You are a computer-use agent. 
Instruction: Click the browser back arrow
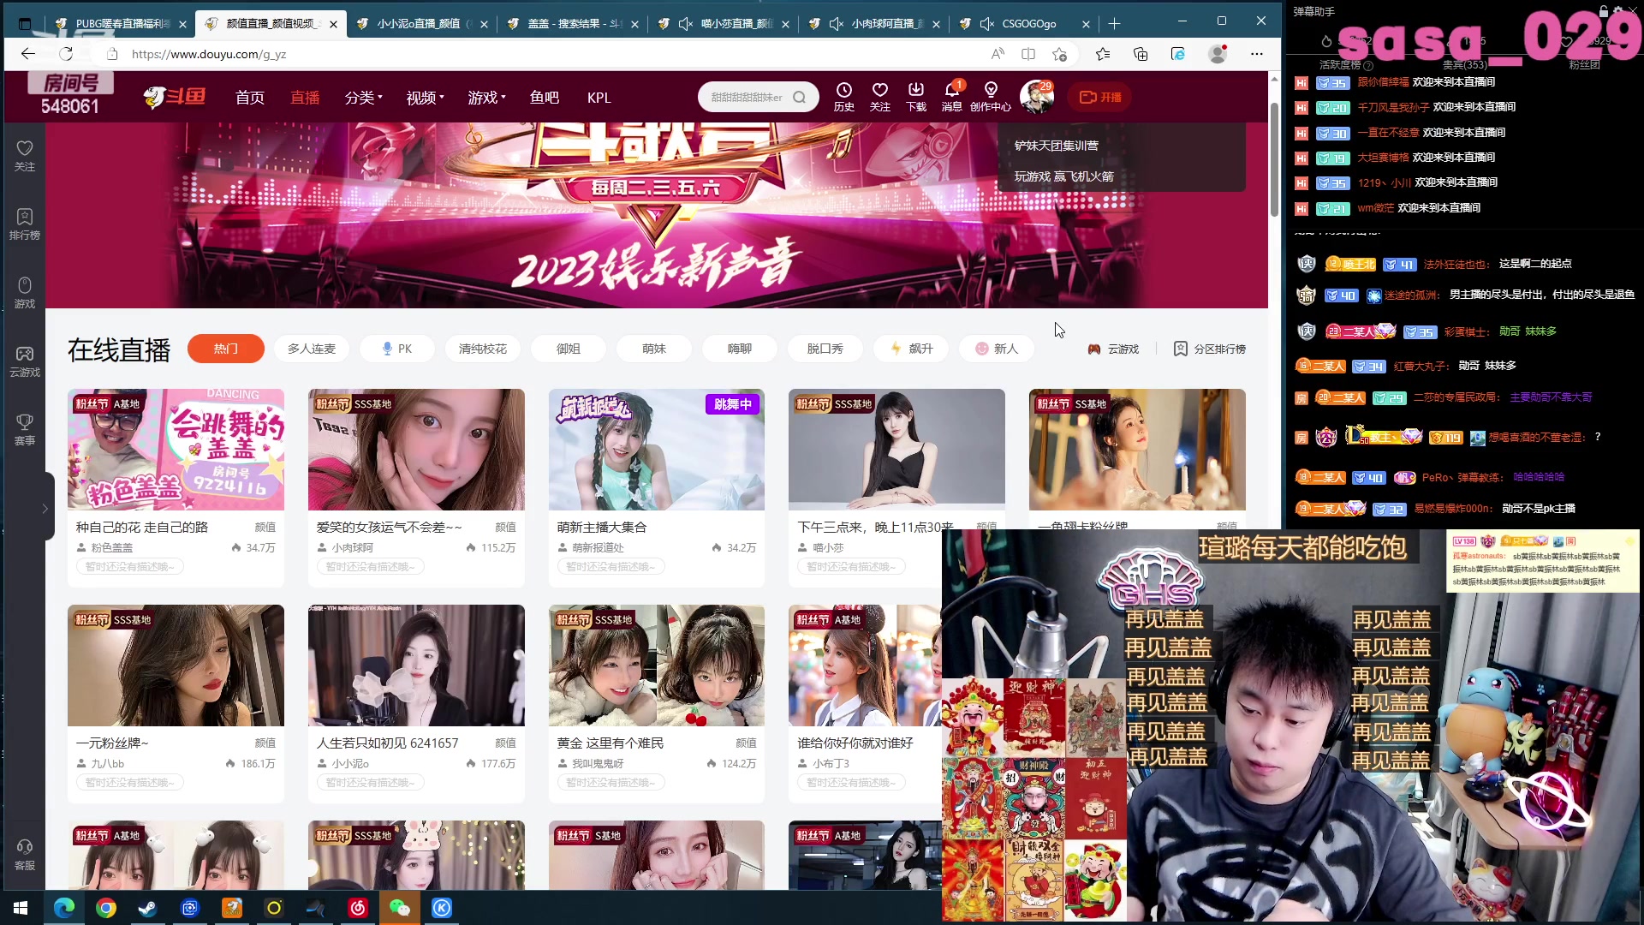point(27,54)
